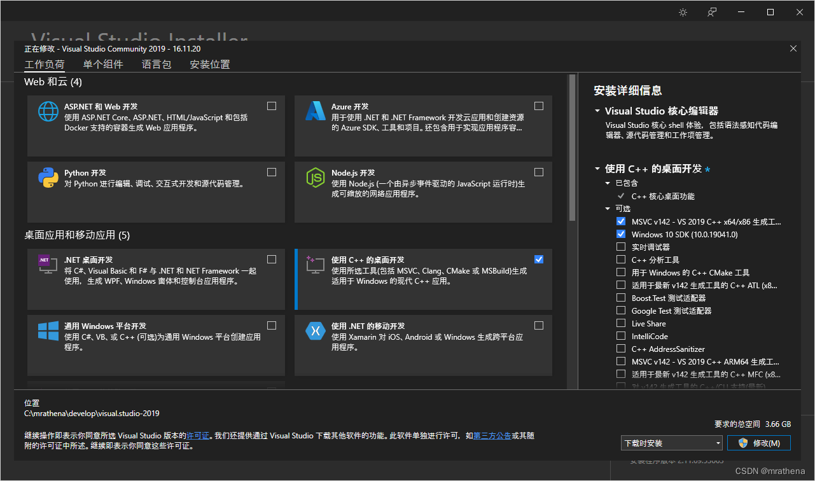Click the .NET desktop development icon
This screenshot has width=815, height=481.
48,264
